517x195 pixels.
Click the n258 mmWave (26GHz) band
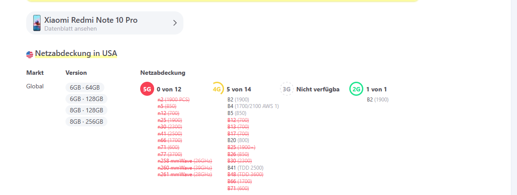pyautogui.click(x=185, y=161)
